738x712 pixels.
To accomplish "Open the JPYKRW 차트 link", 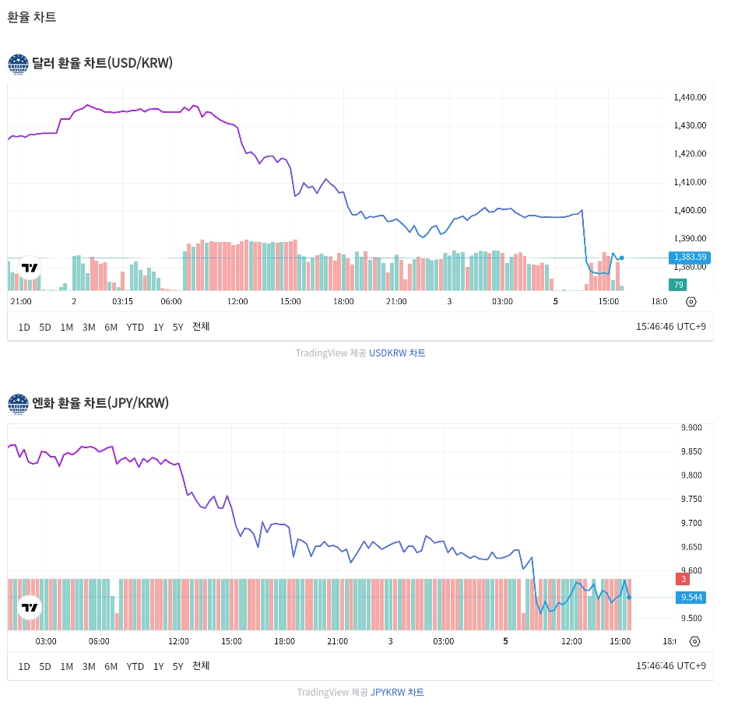I will [397, 693].
